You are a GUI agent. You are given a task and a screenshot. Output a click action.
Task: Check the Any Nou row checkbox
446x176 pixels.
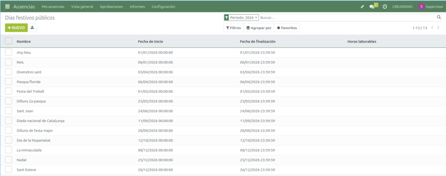tap(9, 52)
